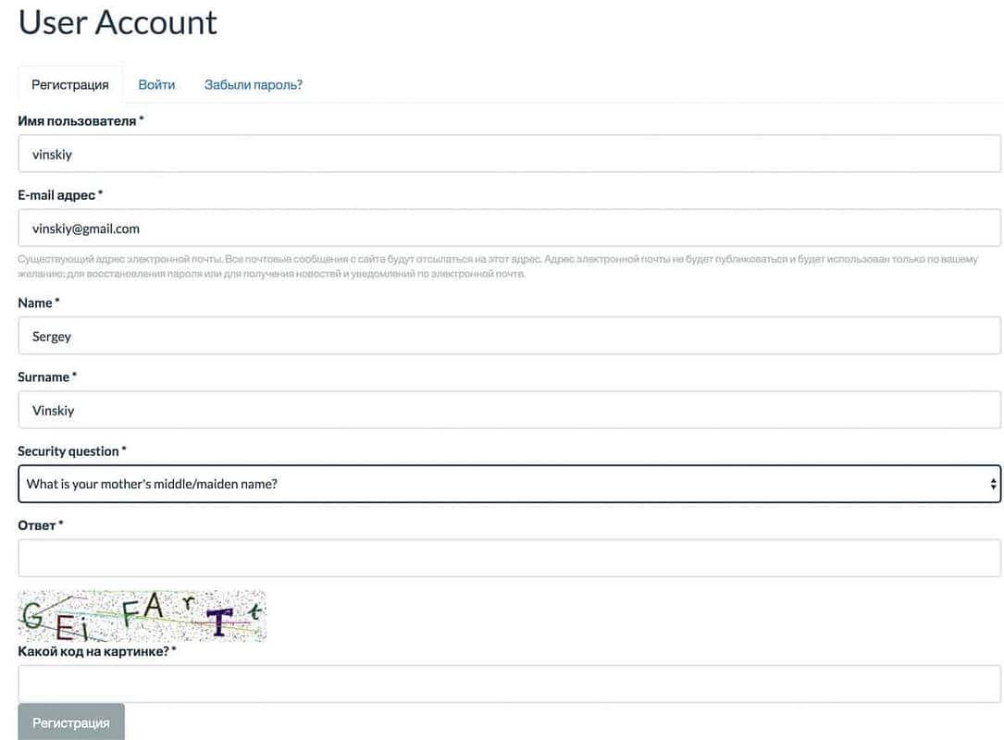Click the User Account heading
This screenshot has width=1004, height=740.
click(x=118, y=22)
